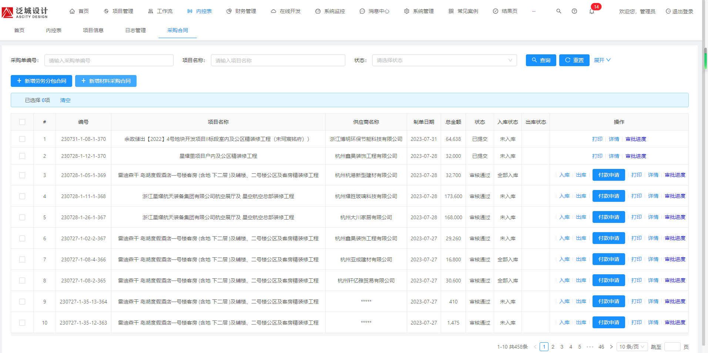Click 审批进度 for row 230731-1-08-1-370

pos(636,139)
